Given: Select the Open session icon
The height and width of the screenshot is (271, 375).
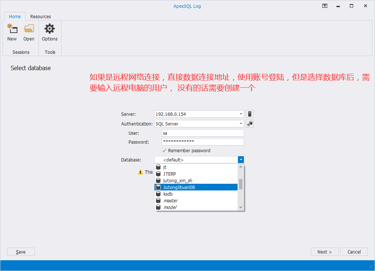Looking at the screenshot, I should [x=29, y=30].
